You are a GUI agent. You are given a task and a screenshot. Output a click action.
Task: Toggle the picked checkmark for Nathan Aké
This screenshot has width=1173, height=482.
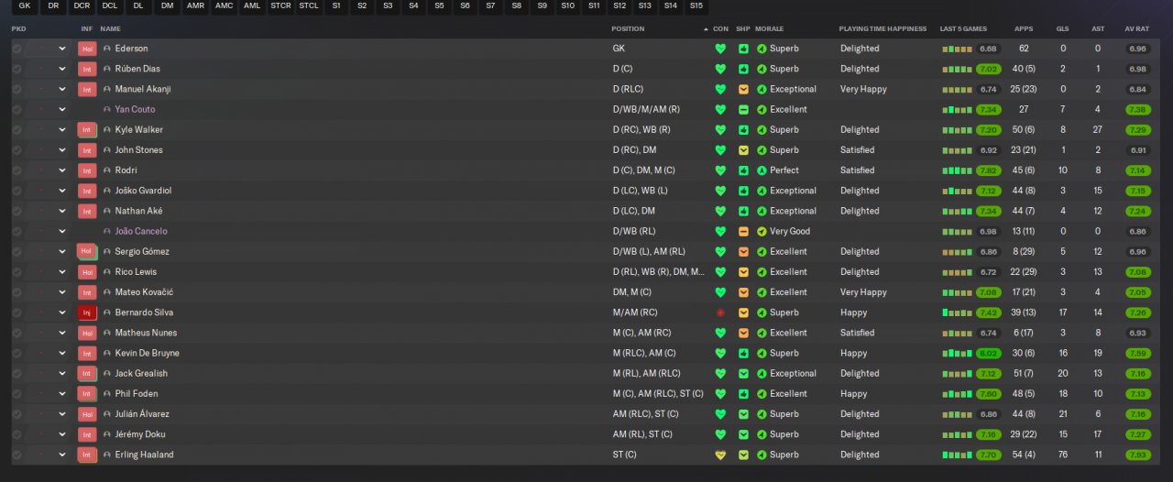point(16,211)
